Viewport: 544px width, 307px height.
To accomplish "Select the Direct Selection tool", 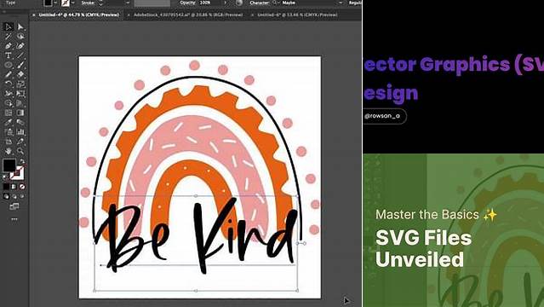I will [x=20, y=26].
